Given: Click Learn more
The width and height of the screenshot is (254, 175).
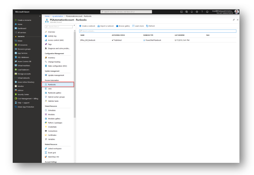Looking at the screenshot, I should tap(138, 26).
